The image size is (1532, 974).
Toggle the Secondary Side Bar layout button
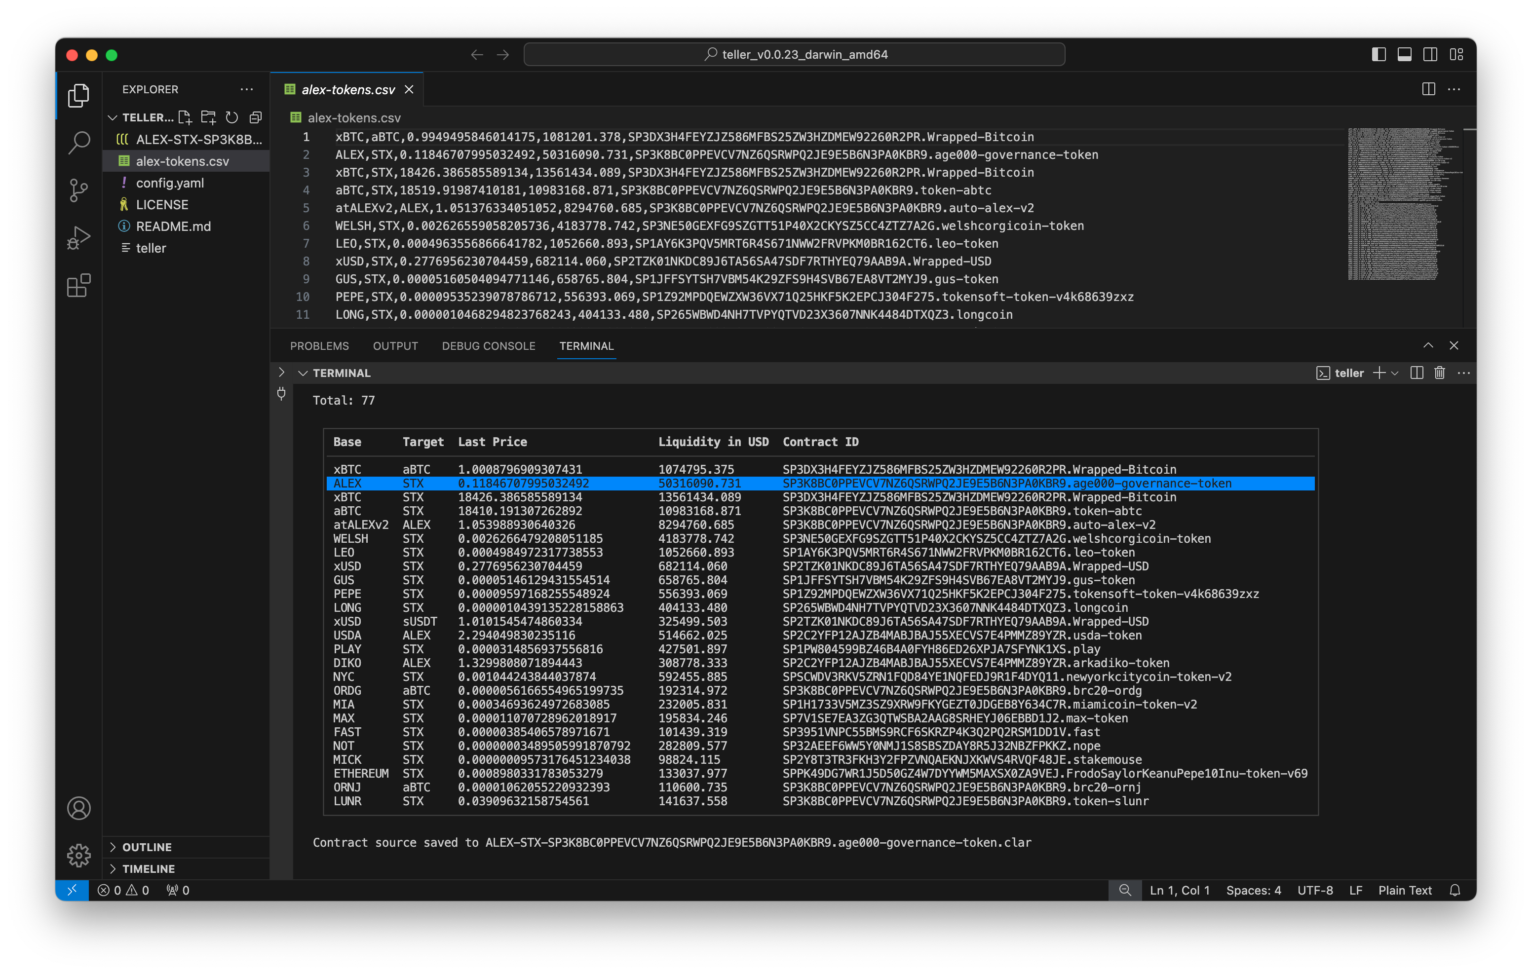pos(1430,55)
